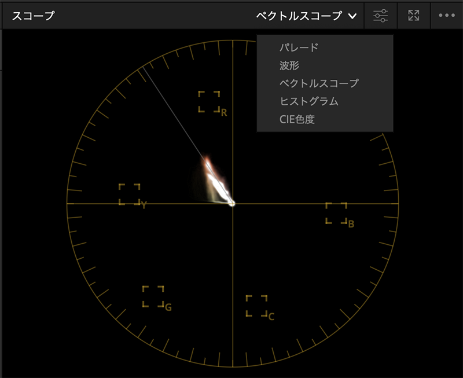Select 波形 from the scope menu

(289, 65)
